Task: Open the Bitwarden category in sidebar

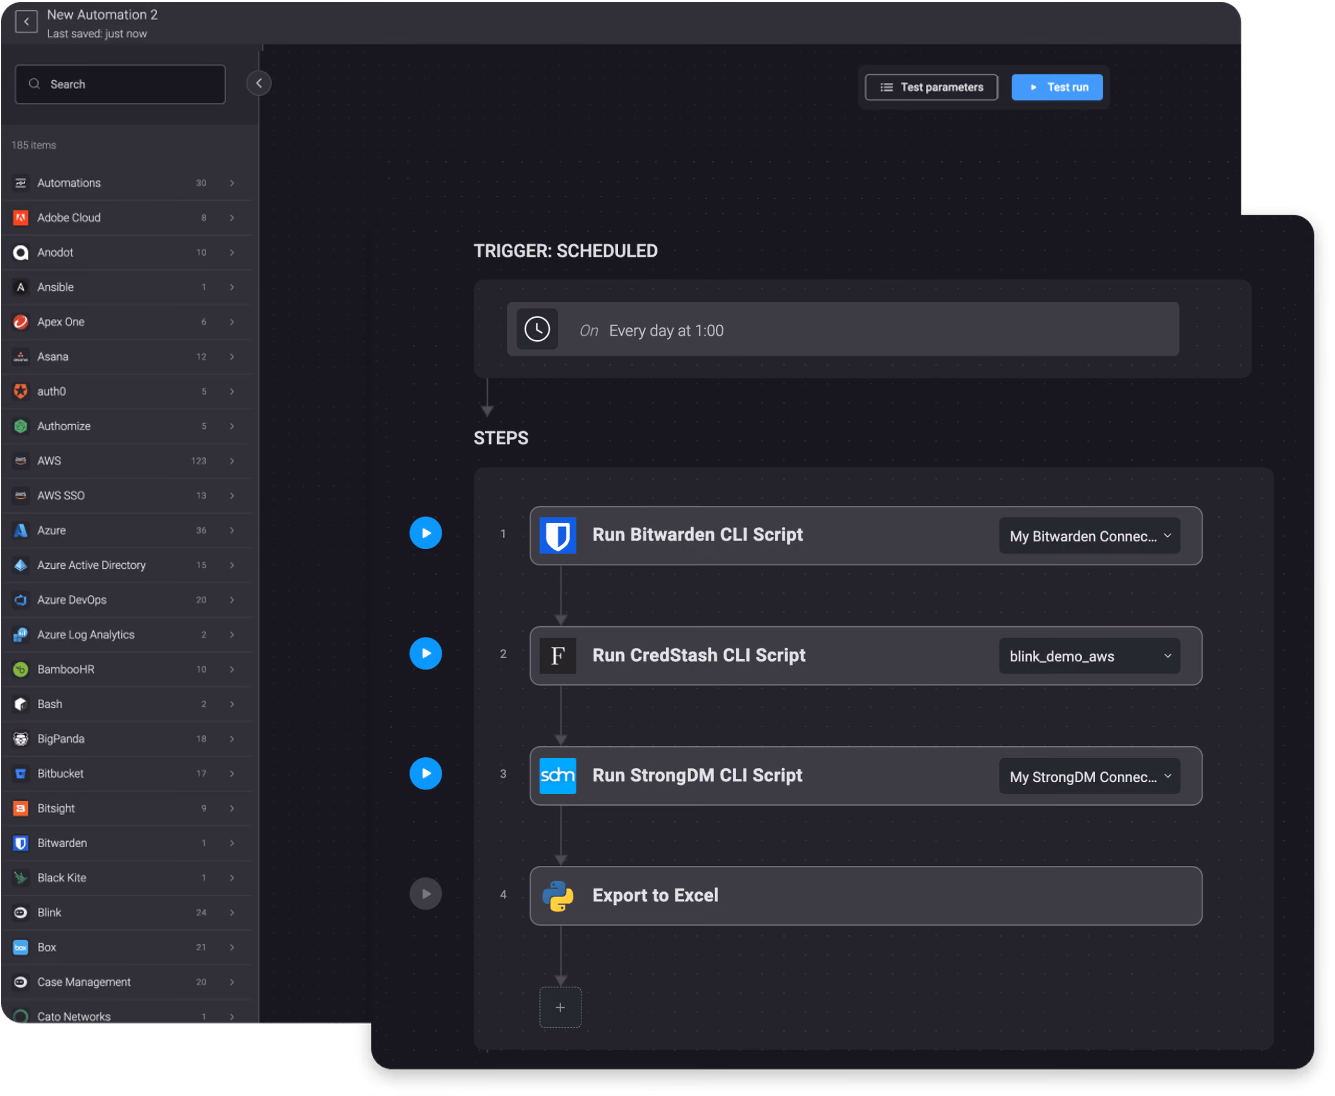Action: pyautogui.click(x=126, y=843)
